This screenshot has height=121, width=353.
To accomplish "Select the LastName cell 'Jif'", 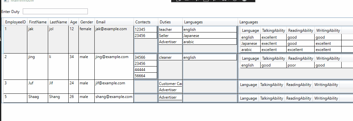I will (58, 87).
